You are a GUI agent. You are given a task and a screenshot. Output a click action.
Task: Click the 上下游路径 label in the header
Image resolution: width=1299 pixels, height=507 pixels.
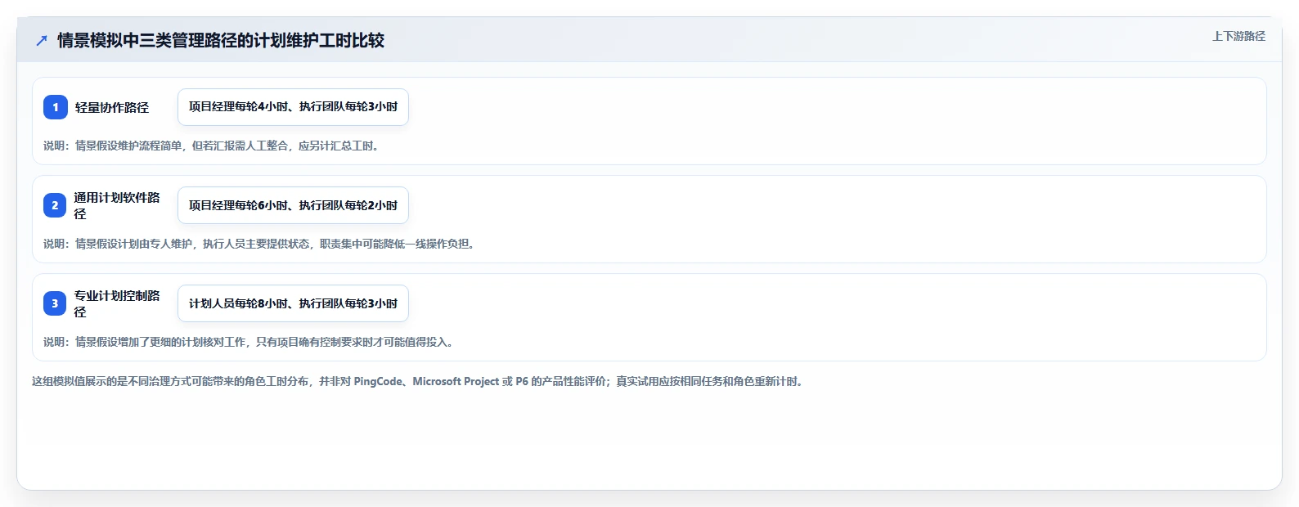[x=1238, y=36]
